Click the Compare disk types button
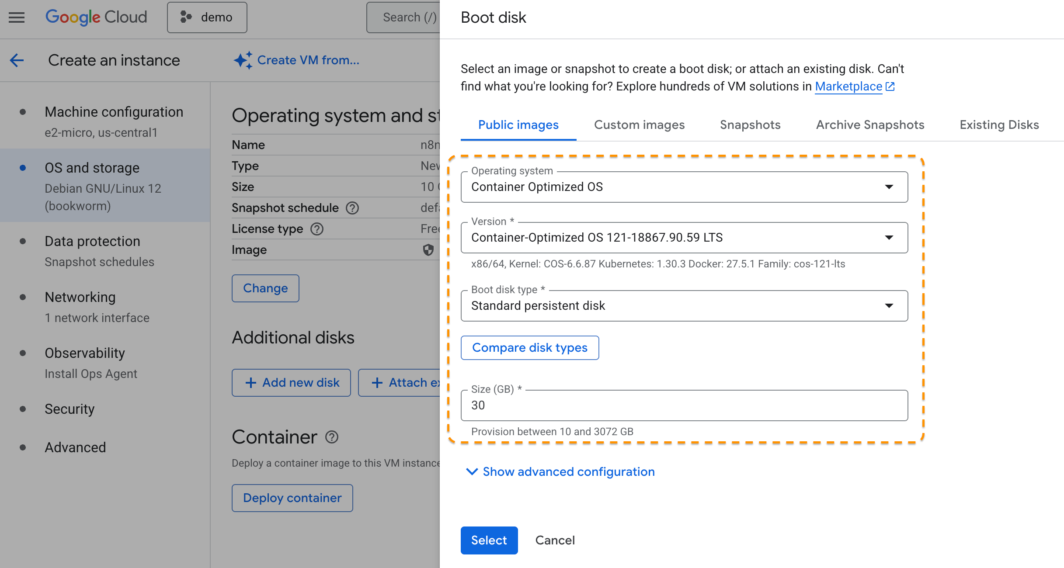 point(530,348)
